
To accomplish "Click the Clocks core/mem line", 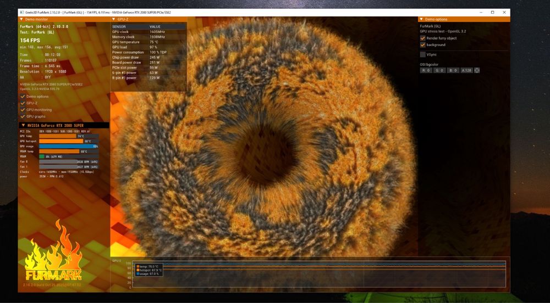I will click(x=57, y=172).
